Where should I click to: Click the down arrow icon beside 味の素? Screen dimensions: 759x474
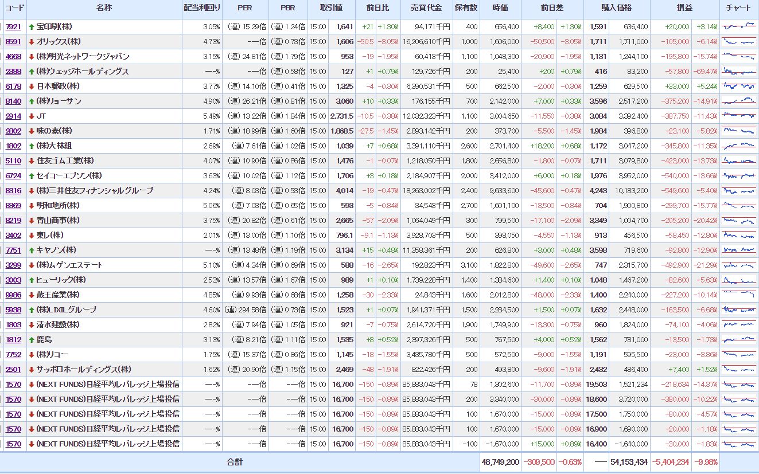[x=32, y=131]
